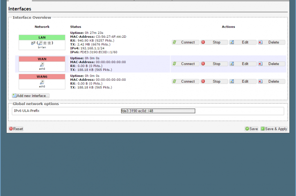The image size is (296, 196).
Task: Connect the LAN interface
Action: click(x=185, y=42)
